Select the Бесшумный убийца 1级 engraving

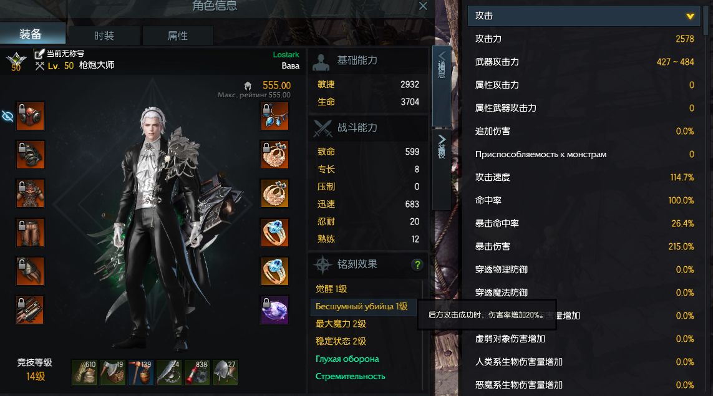(x=363, y=306)
